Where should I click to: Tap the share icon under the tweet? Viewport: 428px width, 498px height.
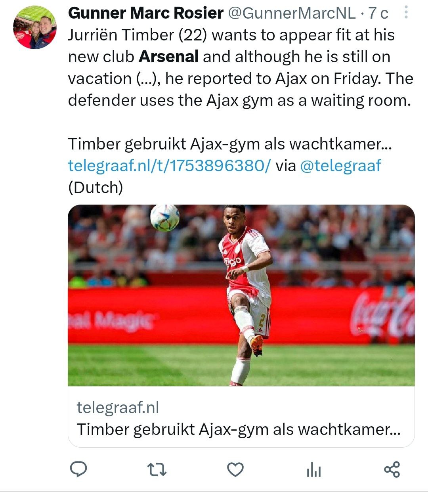click(392, 469)
